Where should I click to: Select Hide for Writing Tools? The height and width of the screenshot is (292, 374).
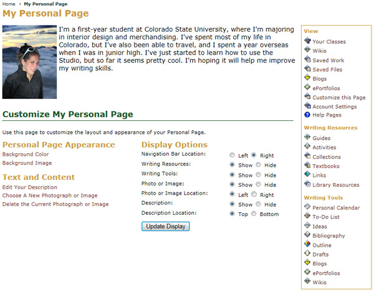[258, 175]
